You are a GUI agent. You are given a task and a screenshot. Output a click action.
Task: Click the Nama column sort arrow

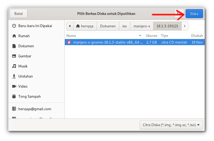point(140,36)
